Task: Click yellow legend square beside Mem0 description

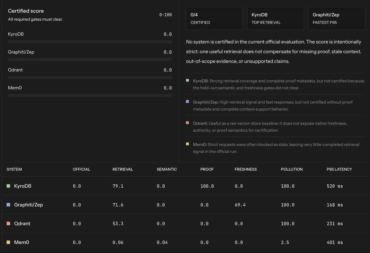Action: 187,144
